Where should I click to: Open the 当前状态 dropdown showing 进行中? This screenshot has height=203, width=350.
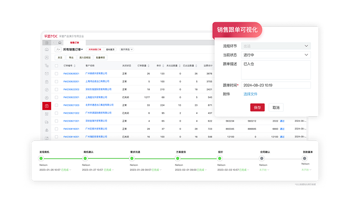(277, 55)
